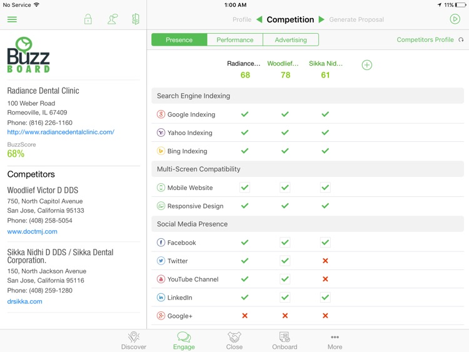This screenshot has height=352, width=469.
Task: Add a competitor with plus icon
Action: tap(367, 65)
